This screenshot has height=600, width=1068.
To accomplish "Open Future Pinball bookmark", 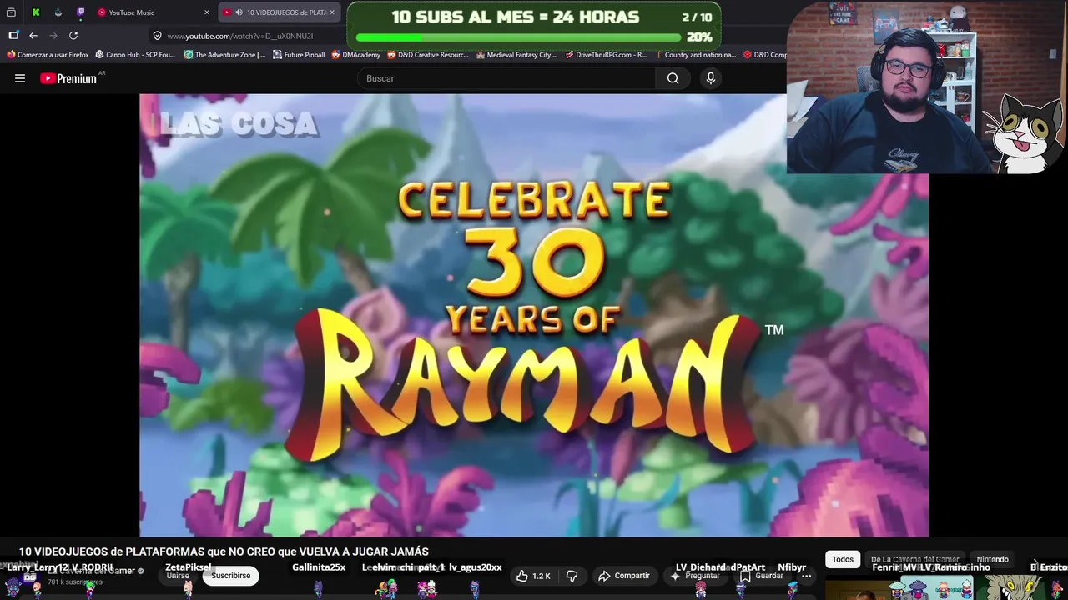I will [299, 55].
